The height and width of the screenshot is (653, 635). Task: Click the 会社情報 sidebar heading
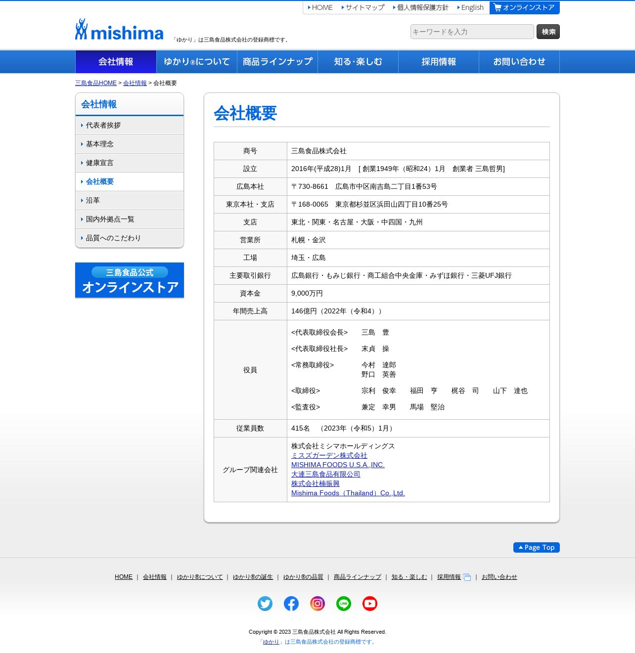99,104
